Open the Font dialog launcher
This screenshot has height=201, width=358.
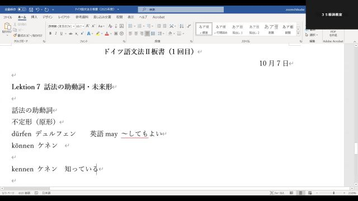point(124,41)
